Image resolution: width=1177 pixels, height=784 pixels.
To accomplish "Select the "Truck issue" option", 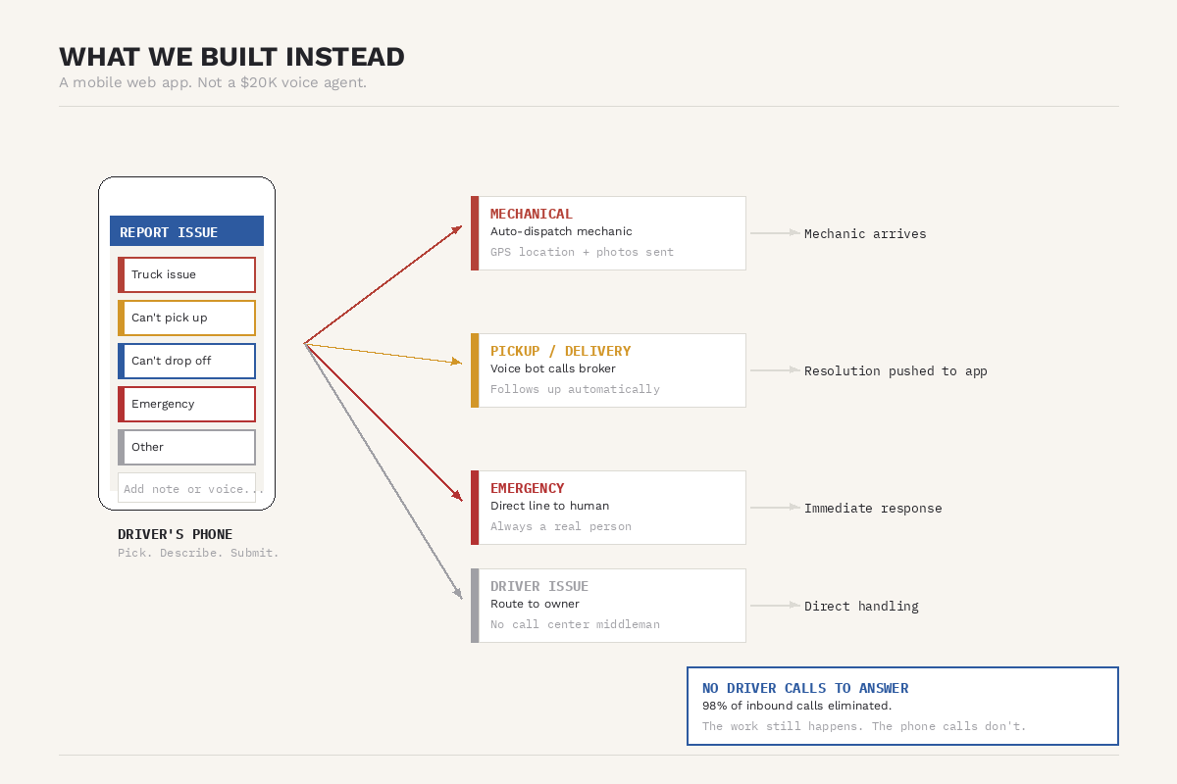I will click(x=186, y=274).
